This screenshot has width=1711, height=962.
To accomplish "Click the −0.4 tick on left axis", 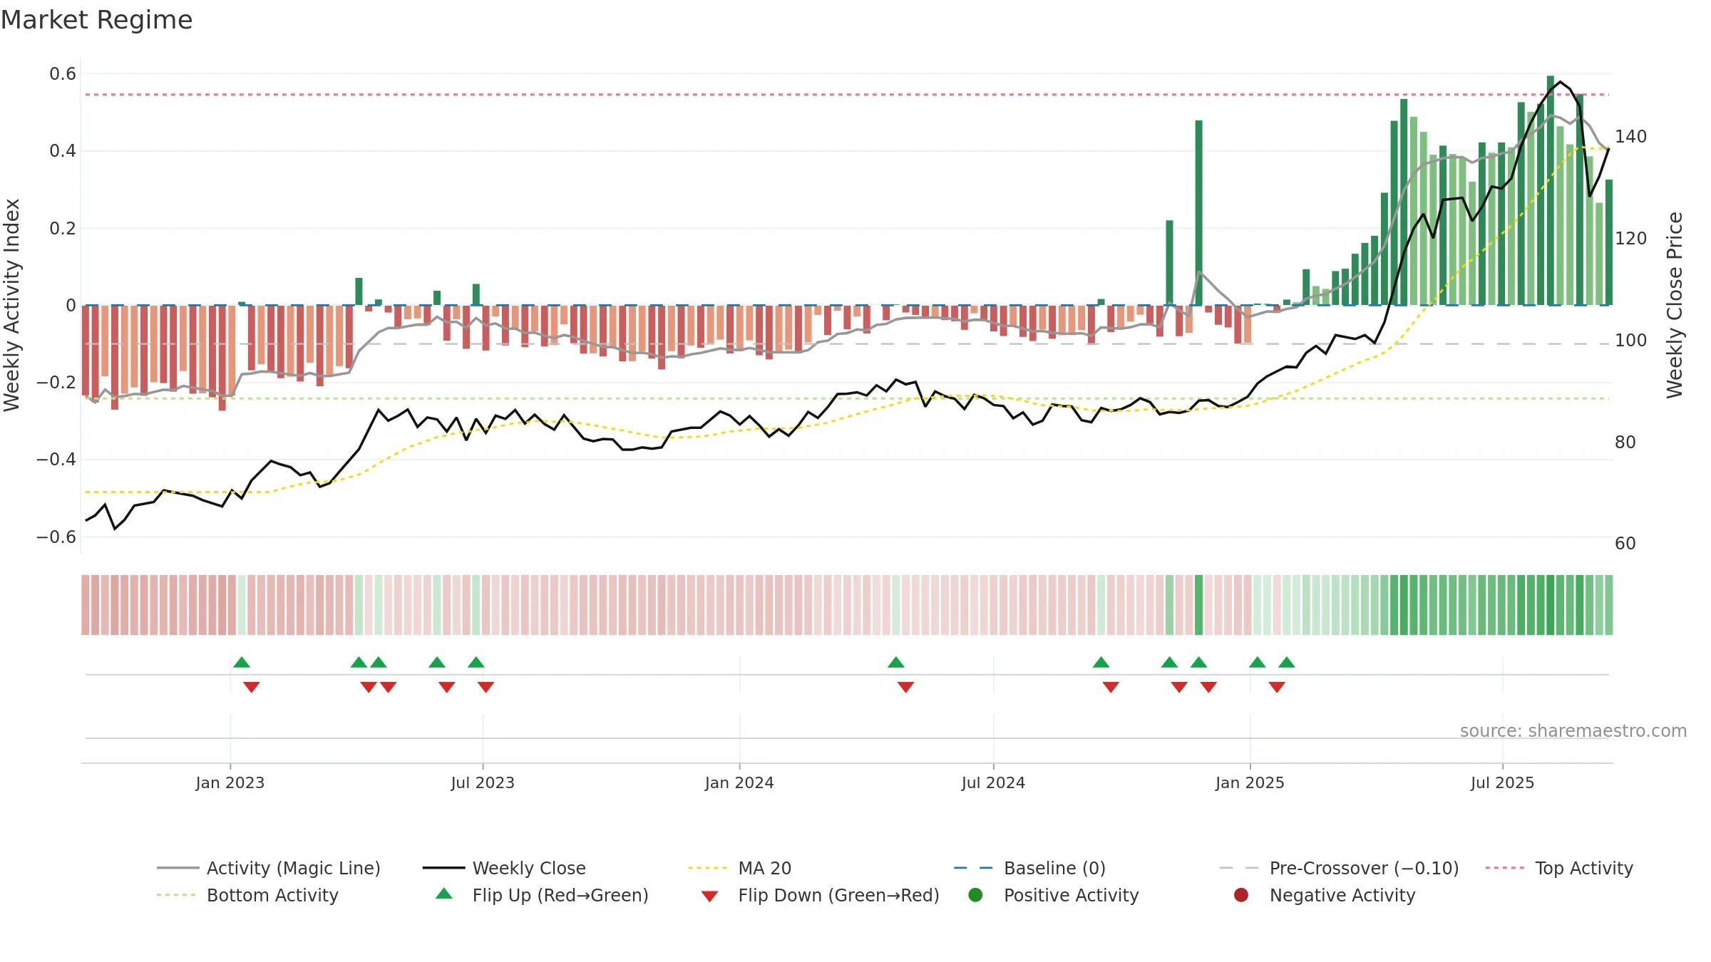I will click(56, 460).
